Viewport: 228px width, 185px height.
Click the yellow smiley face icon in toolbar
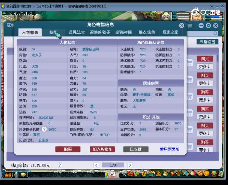[207, 173]
